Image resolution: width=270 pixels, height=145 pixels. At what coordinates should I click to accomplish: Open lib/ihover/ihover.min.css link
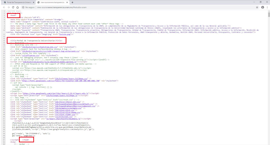pos(68,102)
